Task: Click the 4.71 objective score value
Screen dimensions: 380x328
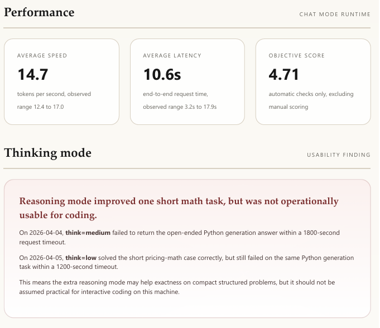Action: click(x=284, y=74)
